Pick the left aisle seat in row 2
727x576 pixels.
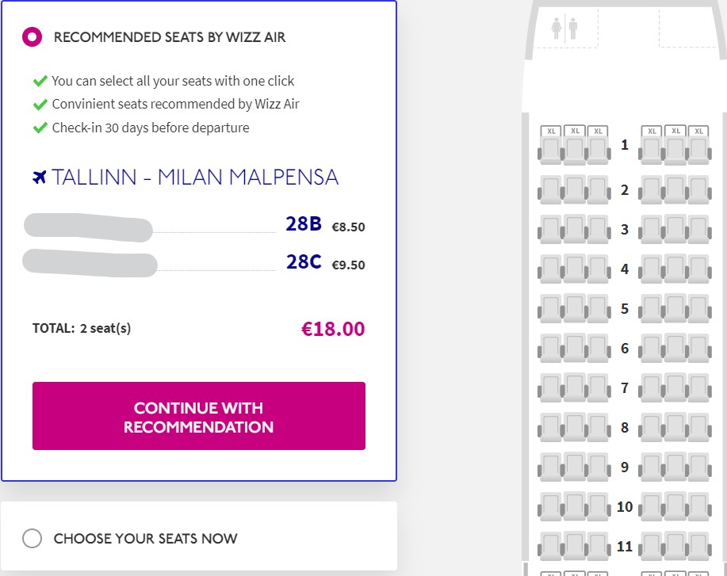[599, 190]
